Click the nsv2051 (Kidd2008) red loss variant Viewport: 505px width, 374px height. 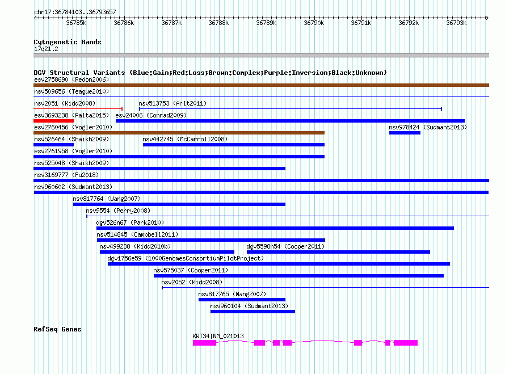pos(78,109)
